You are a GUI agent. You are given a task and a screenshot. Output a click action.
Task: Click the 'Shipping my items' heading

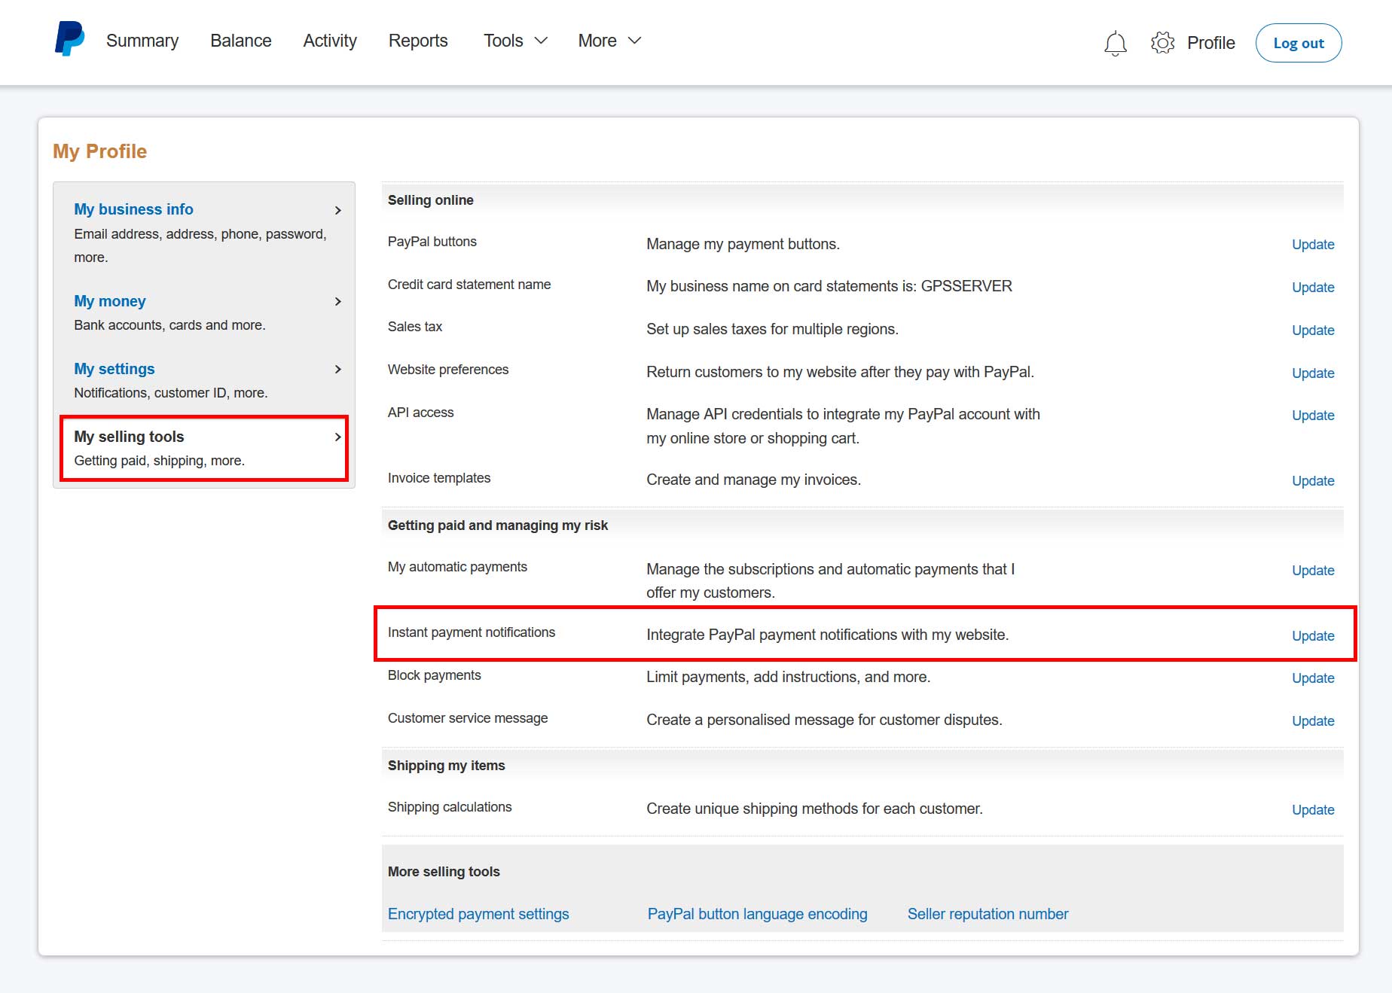tap(447, 766)
